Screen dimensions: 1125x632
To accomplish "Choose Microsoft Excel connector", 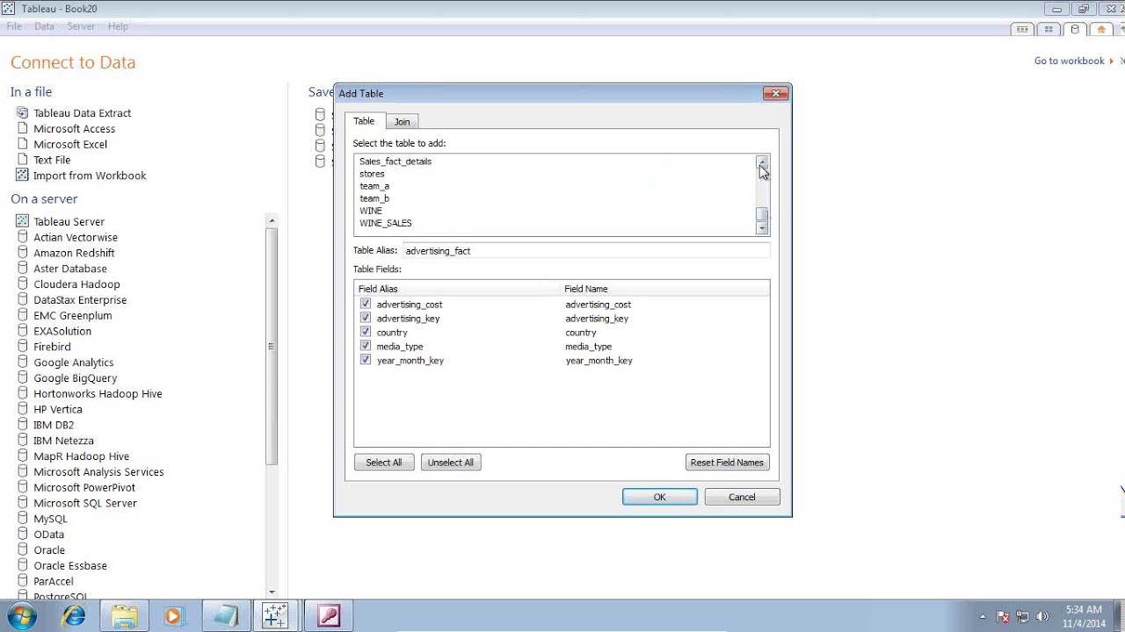I will click(70, 144).
